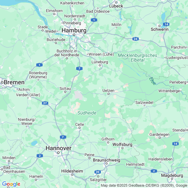Click the A7 highway shield near Lüneburg

(x=79, y=69)
